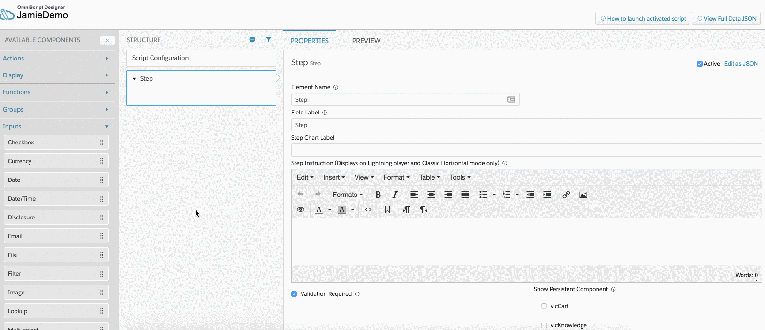765x330 pixels.
Task: Click the Step Chart Label input field
Action: [526, 150]
